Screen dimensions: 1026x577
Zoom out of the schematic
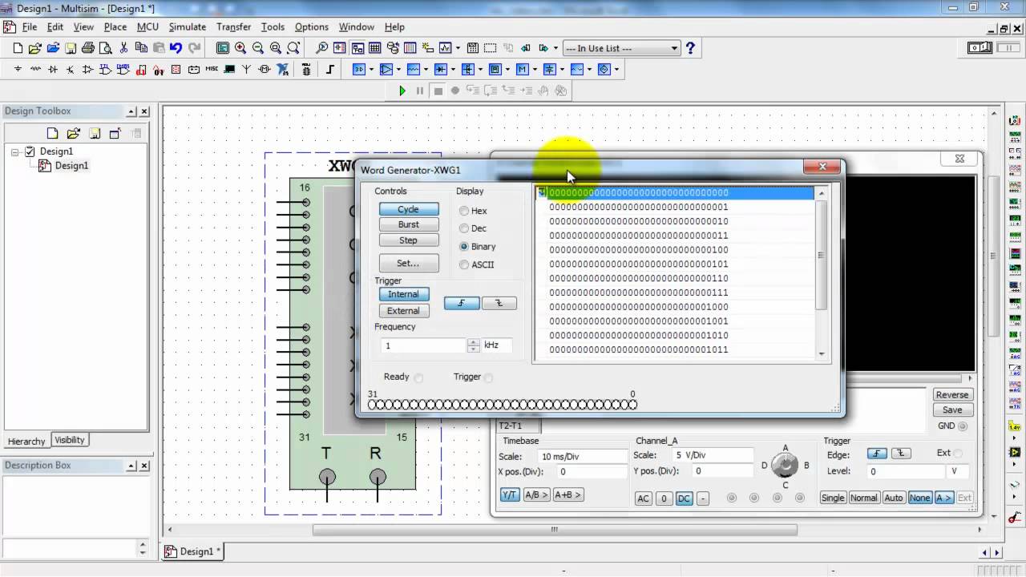[258, 48]
